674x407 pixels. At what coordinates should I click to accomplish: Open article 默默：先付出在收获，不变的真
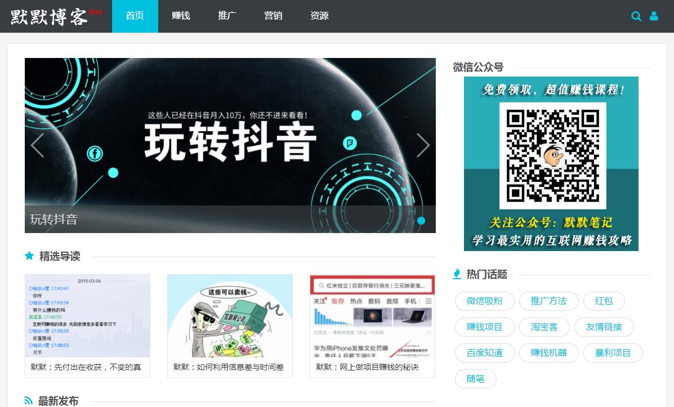click(x=86, y=367)
